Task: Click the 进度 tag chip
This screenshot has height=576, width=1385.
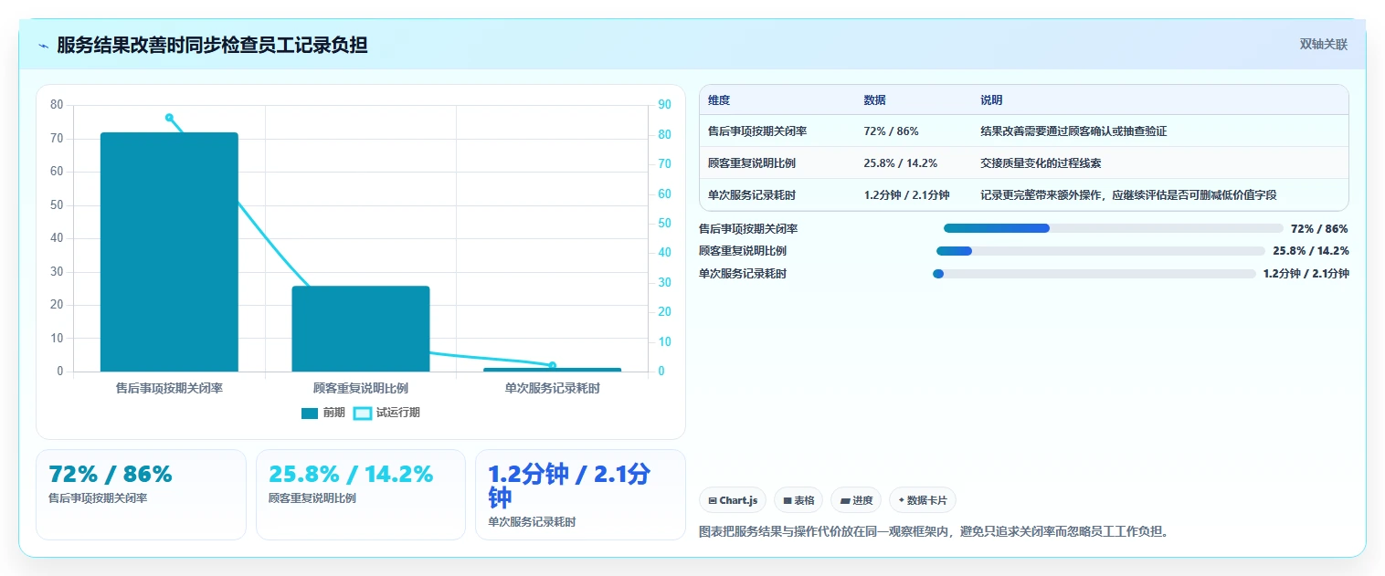Action: 856,500
